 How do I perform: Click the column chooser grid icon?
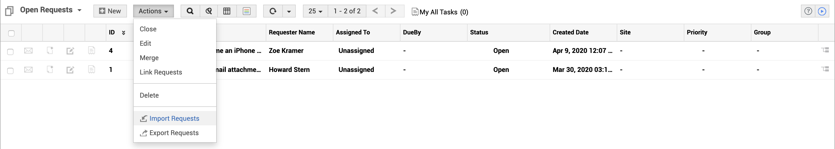click(227, 11)
